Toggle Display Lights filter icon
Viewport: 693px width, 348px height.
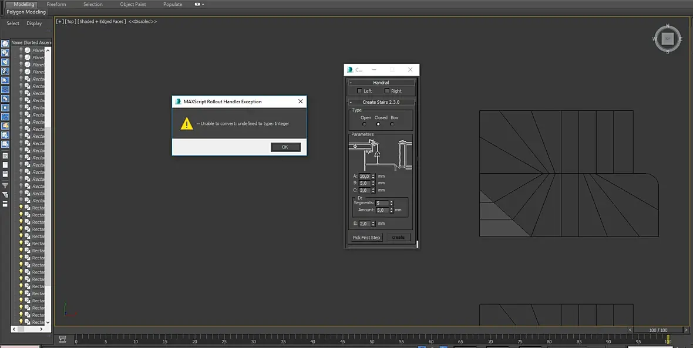[x=5, y=62]
